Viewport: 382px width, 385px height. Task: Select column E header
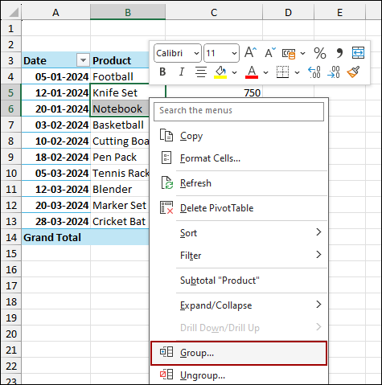(x=339, y=12)
